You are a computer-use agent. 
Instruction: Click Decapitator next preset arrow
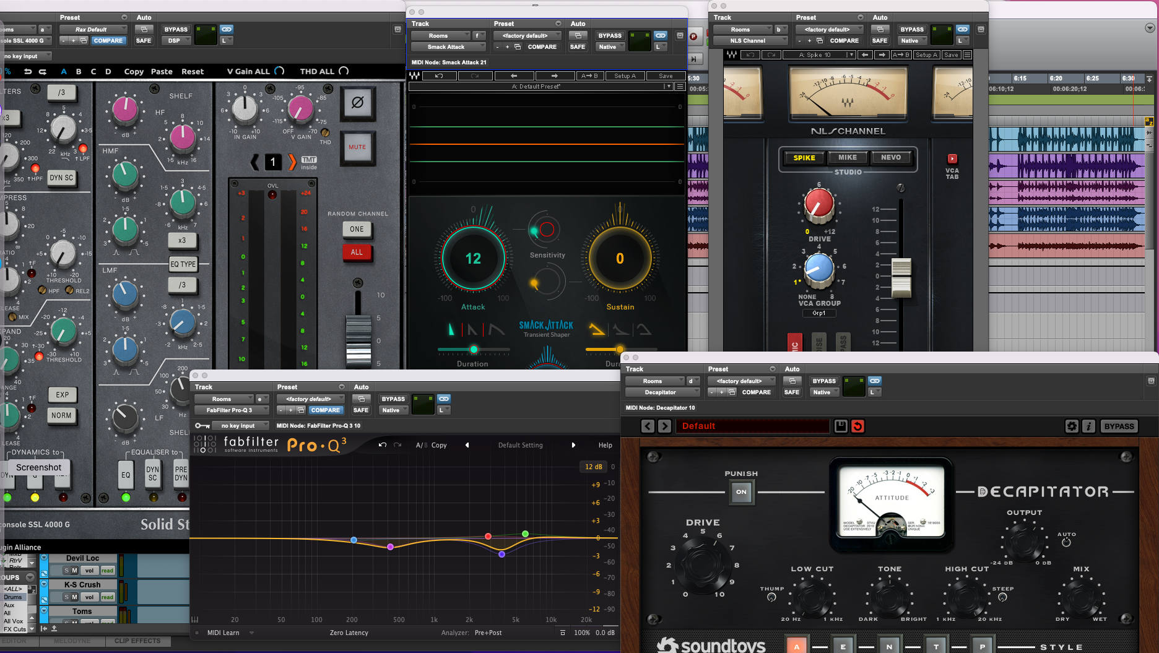[664, 426]
